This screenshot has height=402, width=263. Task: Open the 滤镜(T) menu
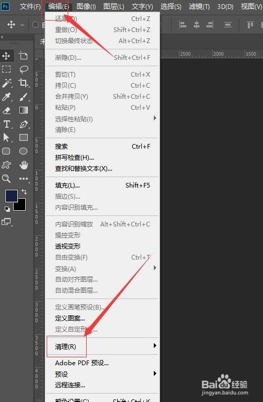199,6
